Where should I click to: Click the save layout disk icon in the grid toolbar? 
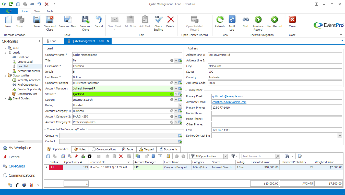[287, 156]
